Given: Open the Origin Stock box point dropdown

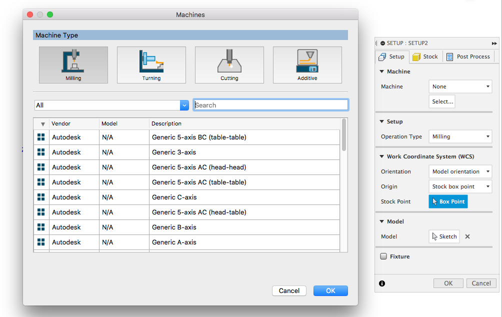Looking at the screenshot, I should [x=460, y=186].
